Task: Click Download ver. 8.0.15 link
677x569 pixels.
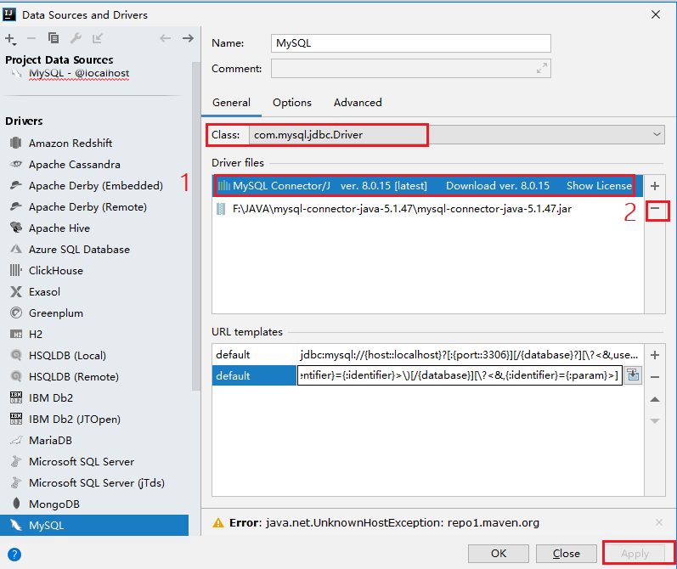Action: (x=498, y=186)
